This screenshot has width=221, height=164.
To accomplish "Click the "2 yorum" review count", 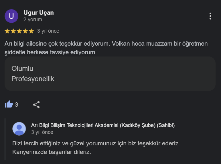I will pyautogui.click(x=33, y=19).
